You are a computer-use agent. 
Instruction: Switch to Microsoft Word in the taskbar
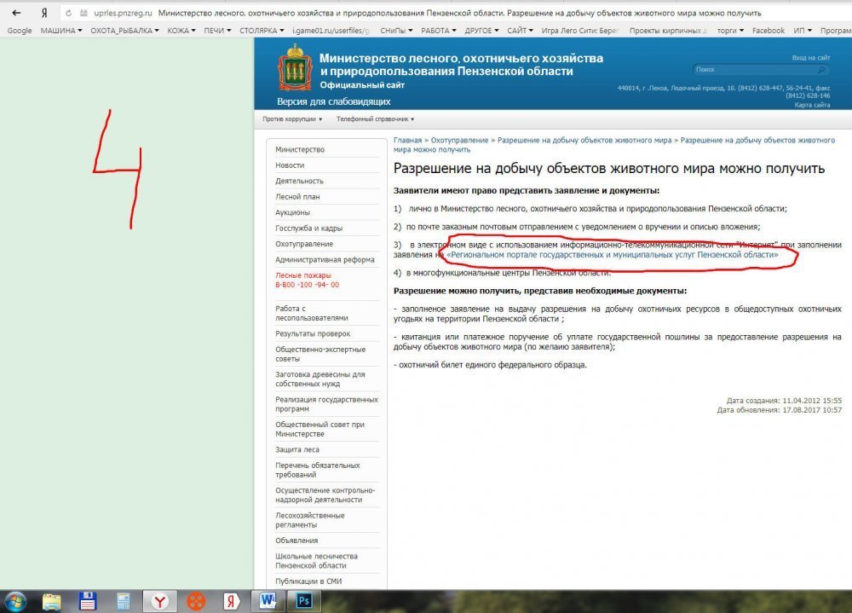pyautogui.click(x=268, y=601)
